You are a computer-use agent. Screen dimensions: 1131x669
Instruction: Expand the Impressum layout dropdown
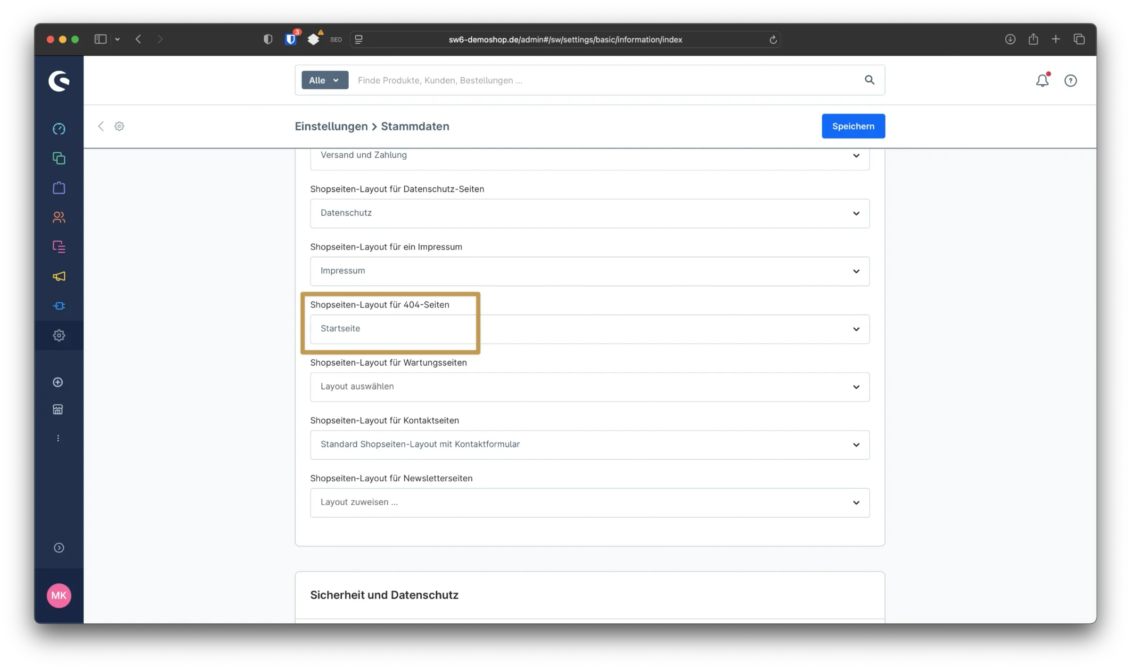590,271
